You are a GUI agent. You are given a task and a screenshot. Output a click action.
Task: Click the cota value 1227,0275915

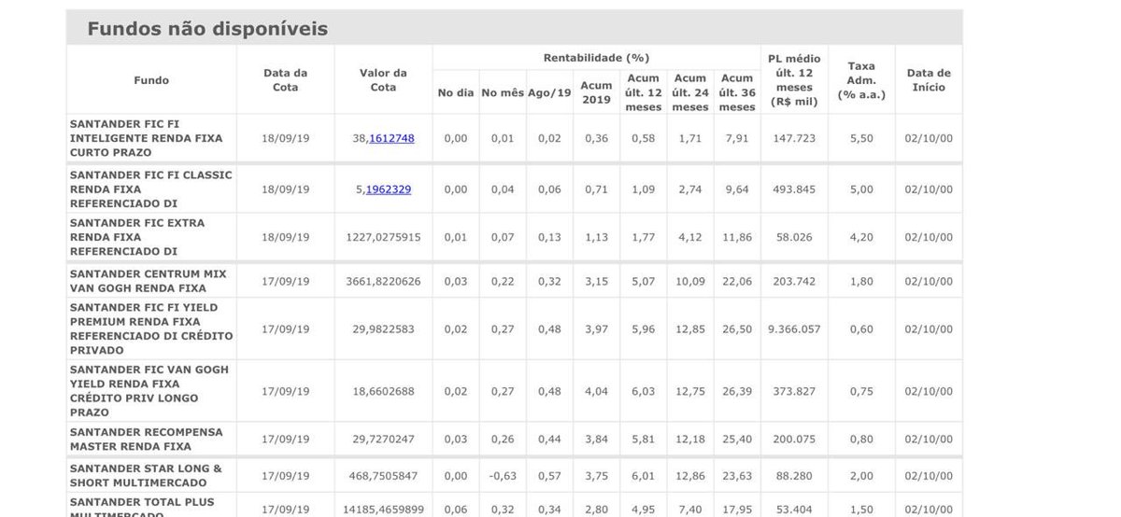point(383,237)
